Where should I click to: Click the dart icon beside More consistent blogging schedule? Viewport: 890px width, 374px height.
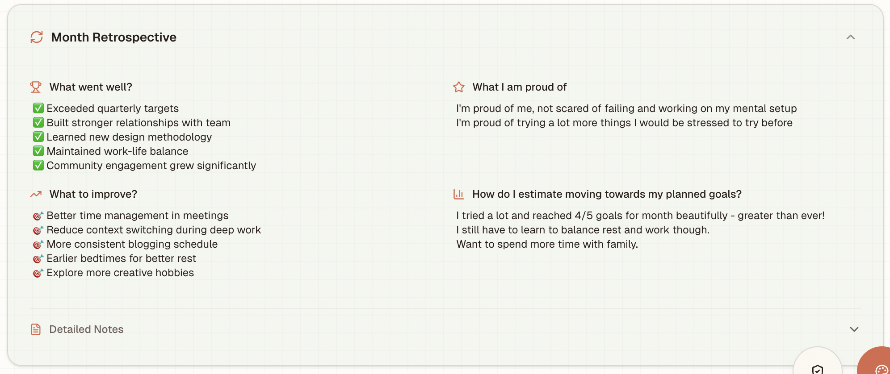[x=38, y=245]
